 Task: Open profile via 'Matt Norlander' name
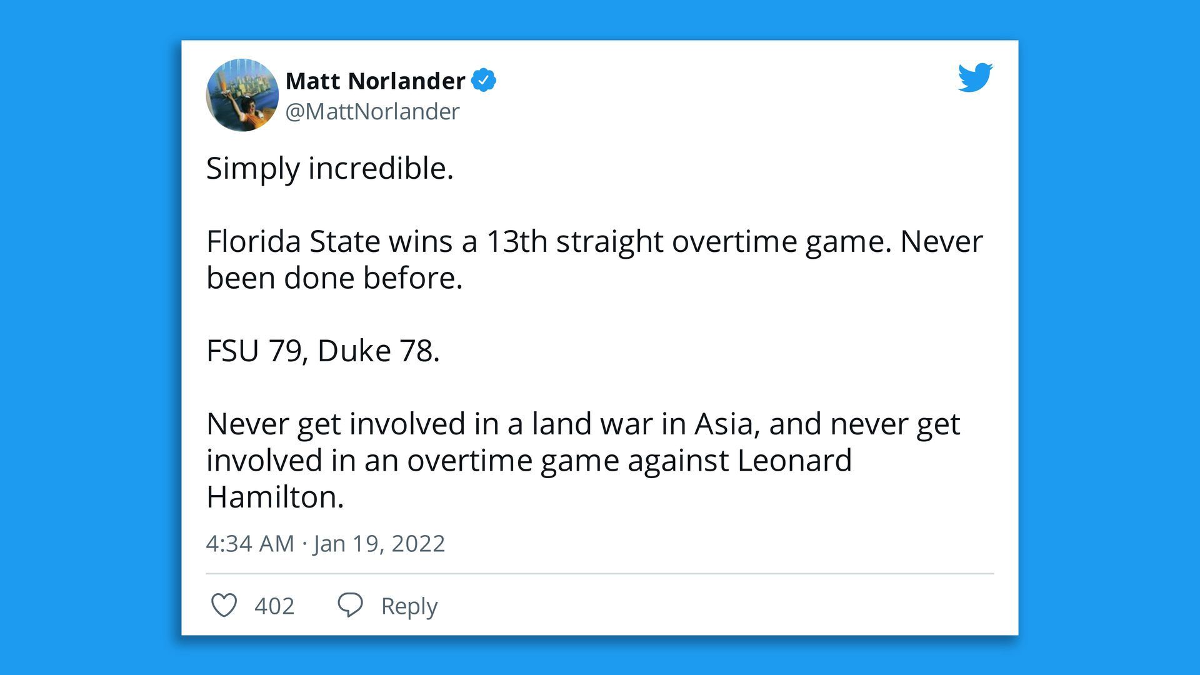pos(375,80)
